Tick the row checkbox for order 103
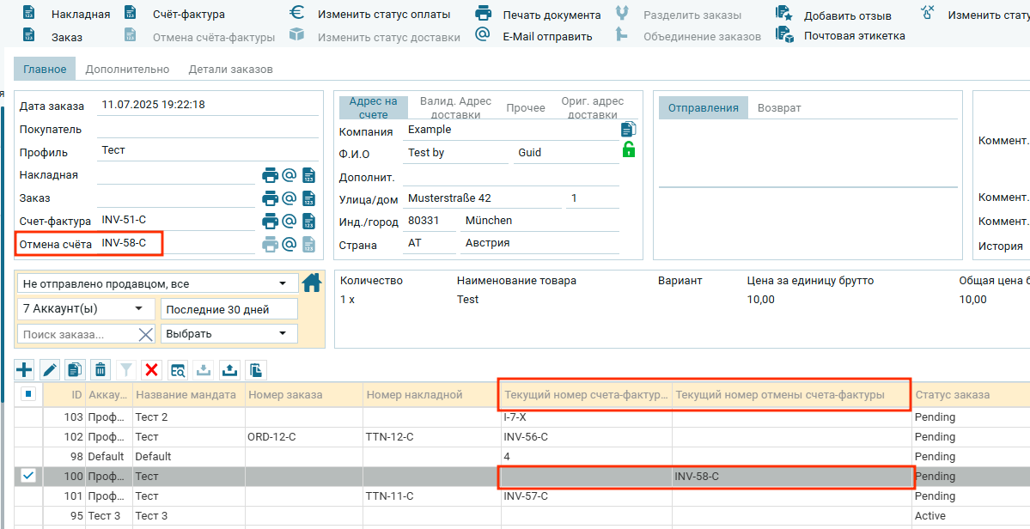This screenshot has height=529, width=1030. tap(28, 417)
